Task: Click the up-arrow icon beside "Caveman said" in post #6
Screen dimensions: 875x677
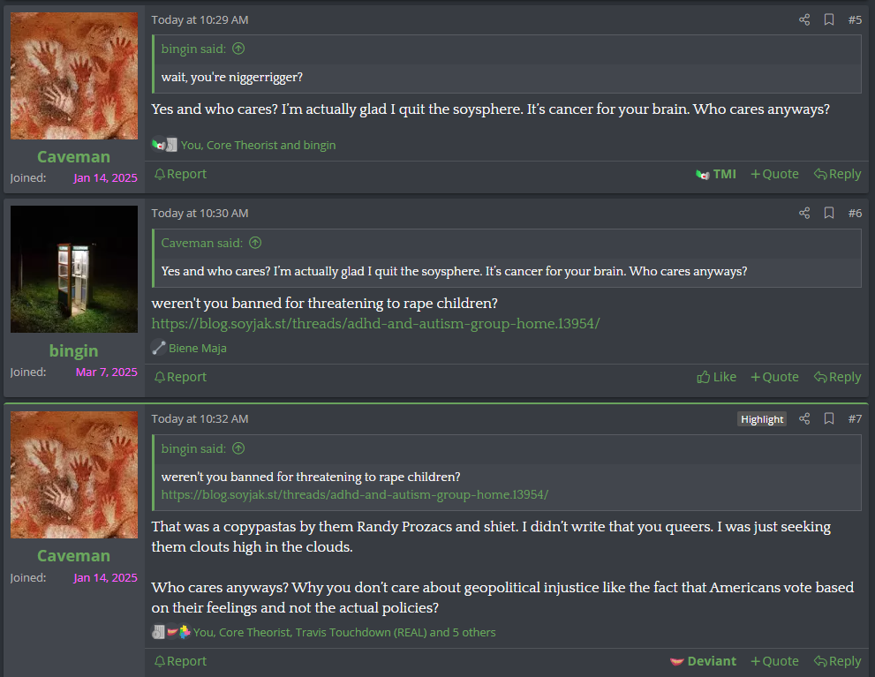Action: 255,243
